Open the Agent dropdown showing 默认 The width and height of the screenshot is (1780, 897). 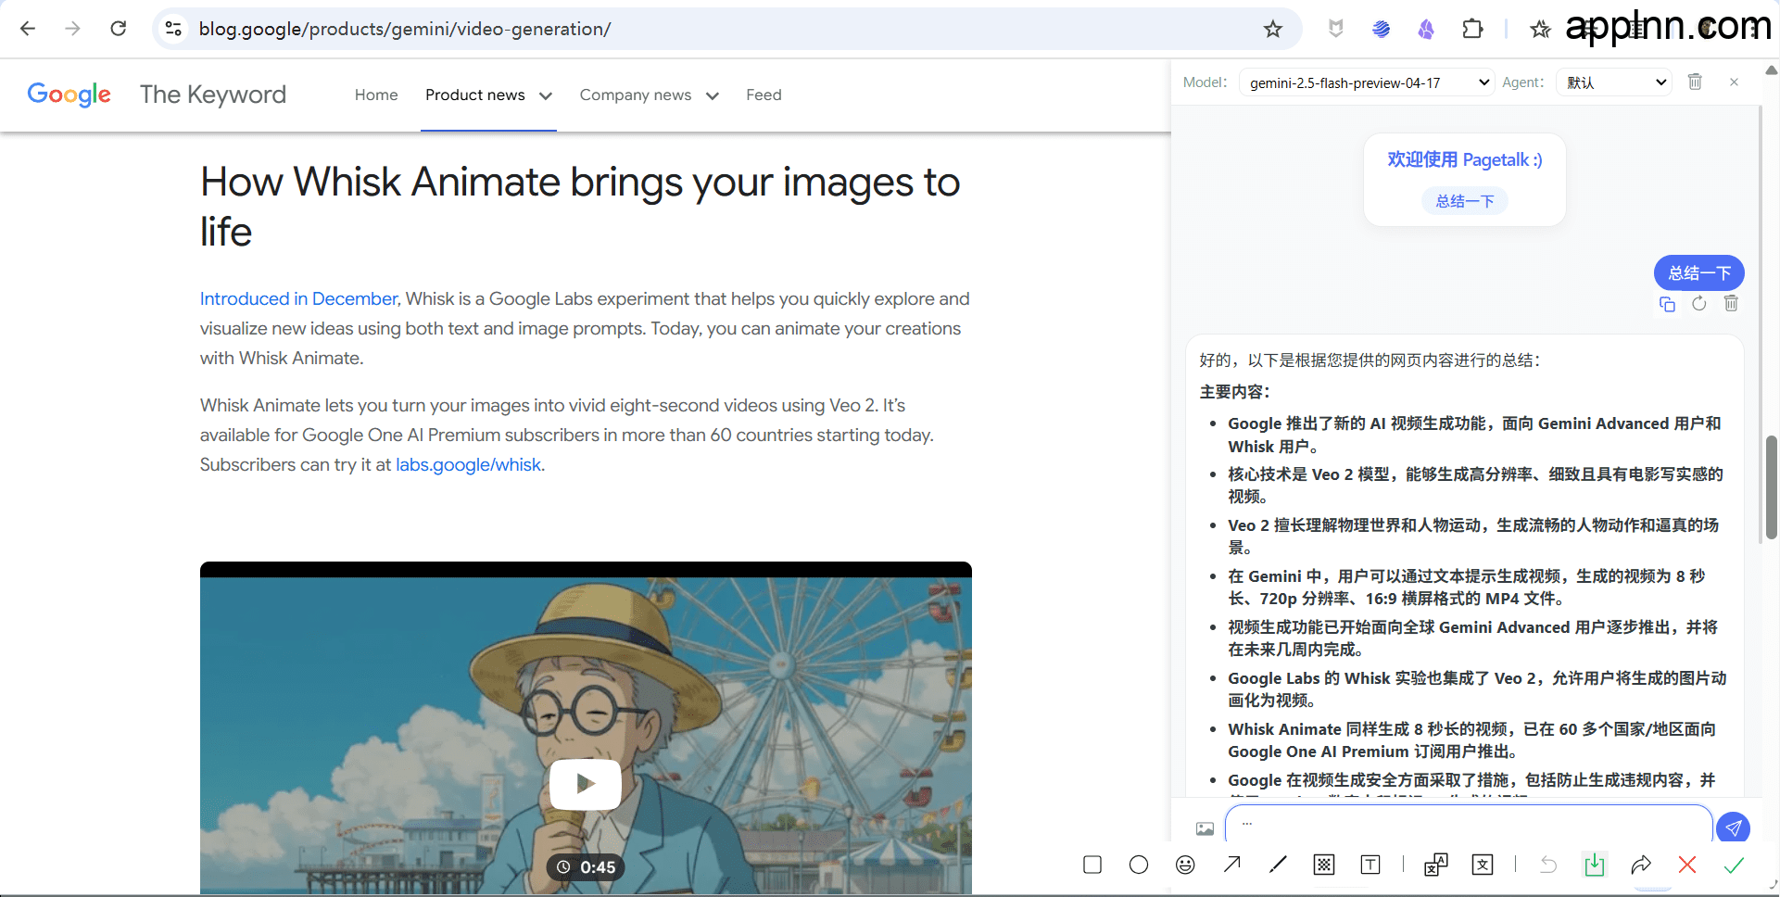click(1614, 82)
